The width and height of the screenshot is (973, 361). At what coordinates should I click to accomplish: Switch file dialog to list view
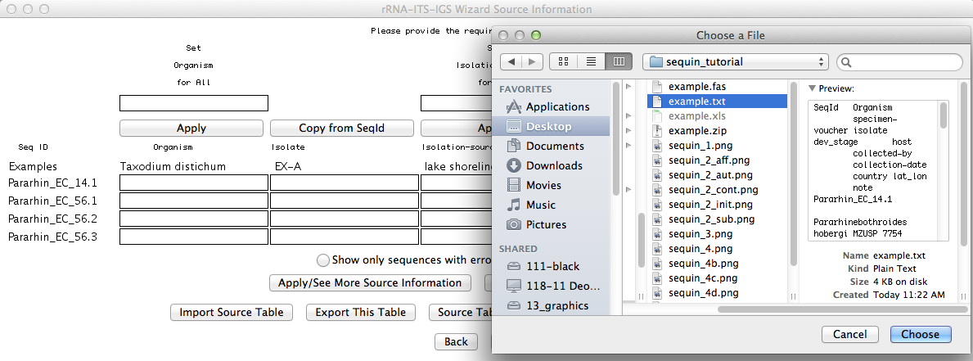coord(591,61)
